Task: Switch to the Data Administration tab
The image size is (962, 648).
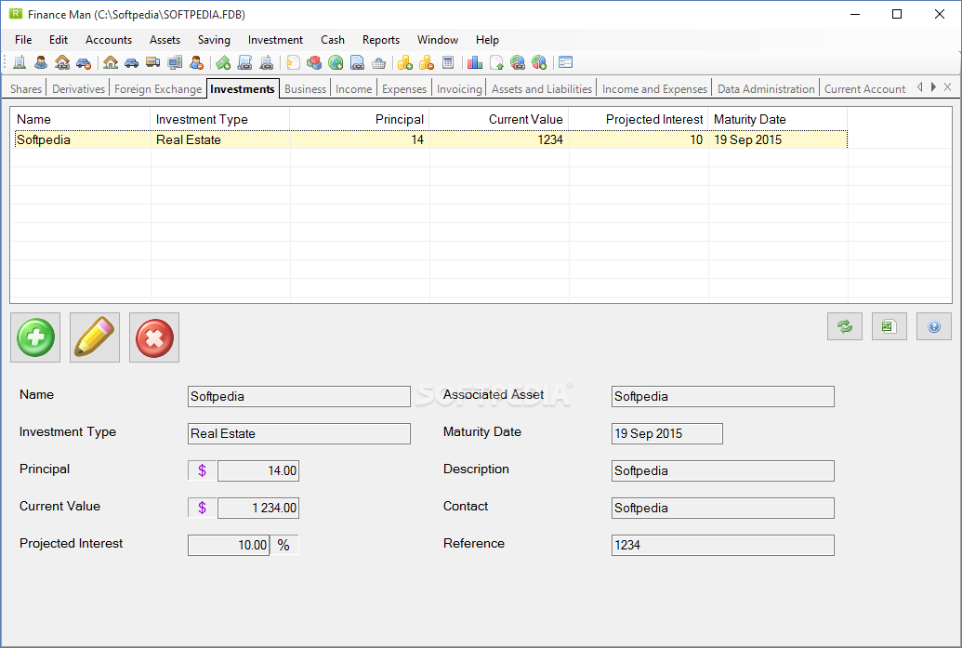Action: (766, 89)
